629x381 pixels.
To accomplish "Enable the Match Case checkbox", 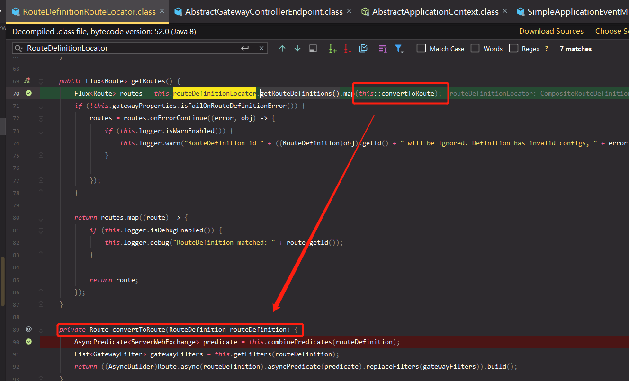I will point(421,48).
